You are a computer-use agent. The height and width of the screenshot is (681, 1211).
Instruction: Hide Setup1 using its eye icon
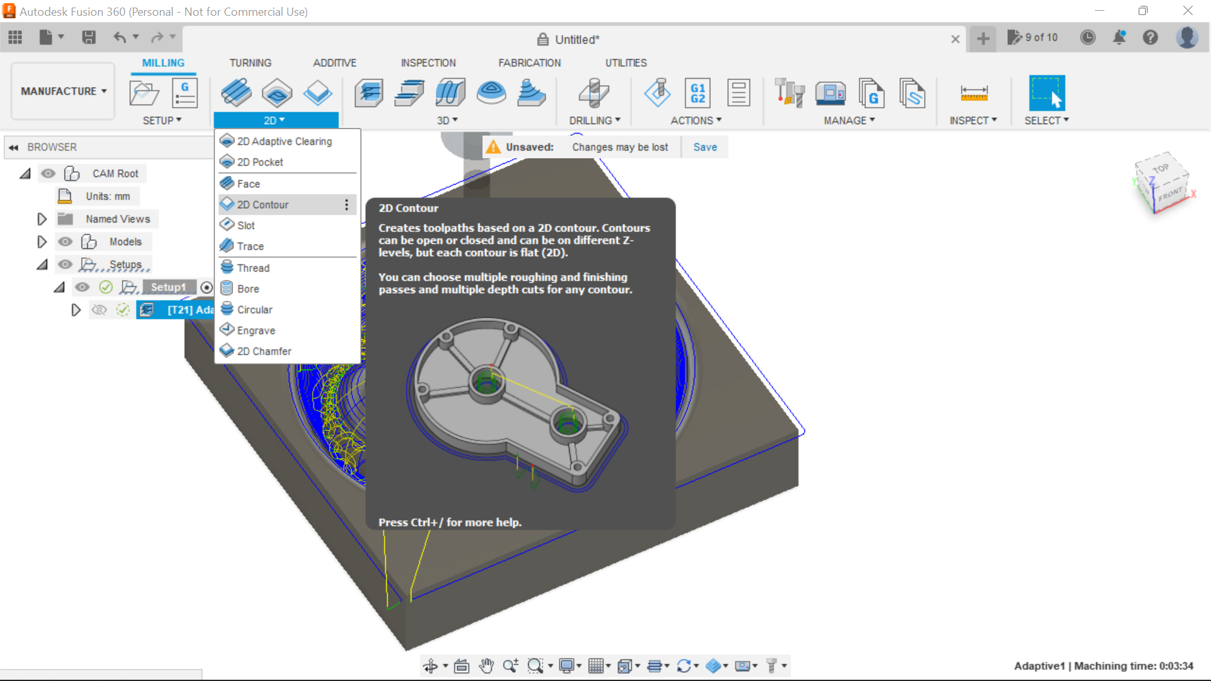click(x=83, y=287)
